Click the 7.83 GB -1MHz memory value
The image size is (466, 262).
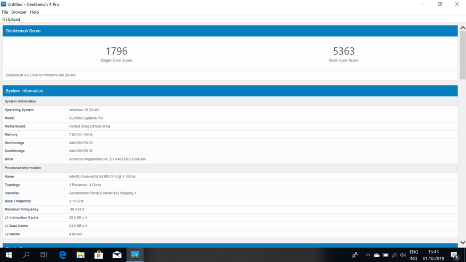pos(81,134)
